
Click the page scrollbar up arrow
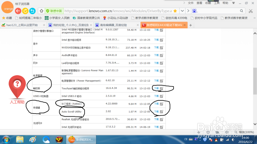255,33
